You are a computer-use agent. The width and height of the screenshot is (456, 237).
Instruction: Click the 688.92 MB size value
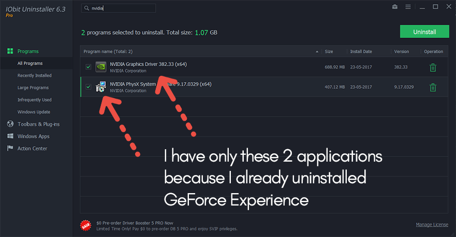(335, 67)
